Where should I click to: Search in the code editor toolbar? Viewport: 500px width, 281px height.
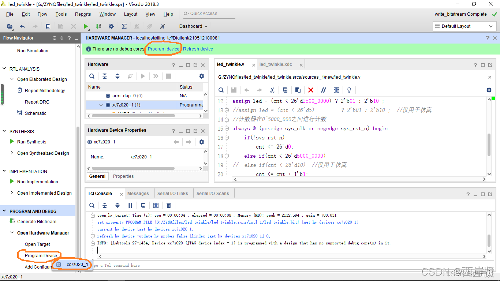[221, 90]
